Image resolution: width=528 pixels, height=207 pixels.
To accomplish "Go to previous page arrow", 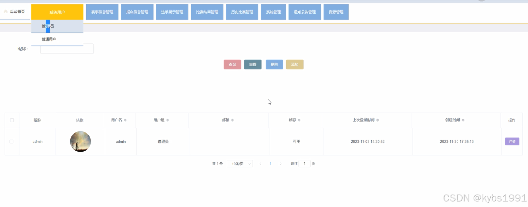I will pyautogui.click(x=260, y=164).
